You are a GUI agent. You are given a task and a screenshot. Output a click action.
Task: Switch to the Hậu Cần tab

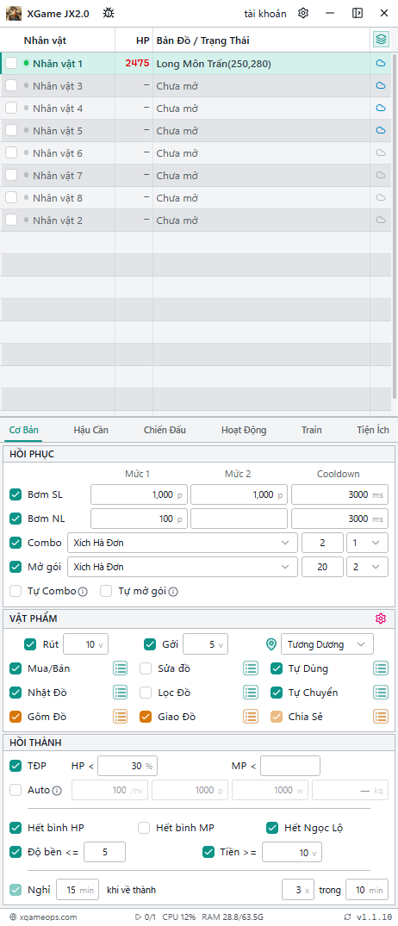(x=91, y=430)
